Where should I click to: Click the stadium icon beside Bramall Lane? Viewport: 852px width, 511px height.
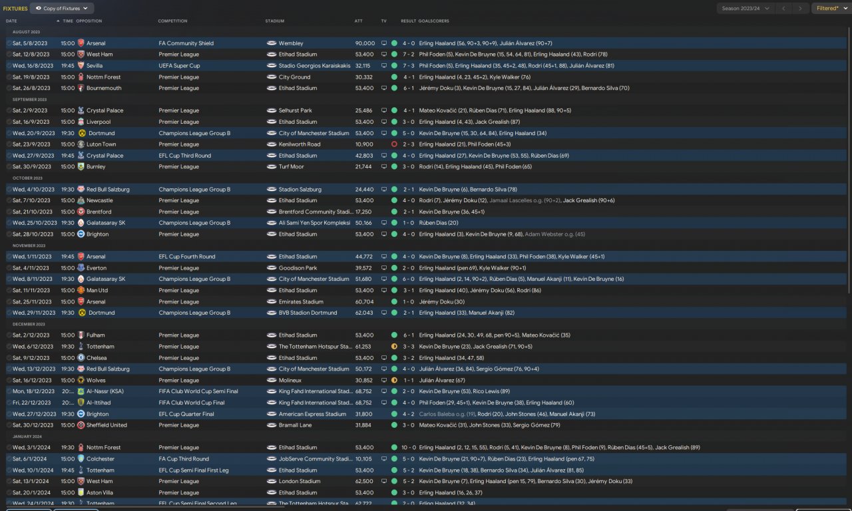pos(272,425)
